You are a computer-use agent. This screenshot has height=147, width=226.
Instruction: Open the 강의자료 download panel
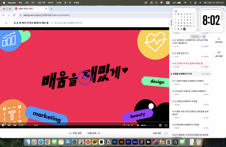click(219, 40)
